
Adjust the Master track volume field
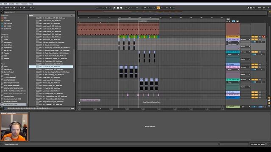coord(254,107)
